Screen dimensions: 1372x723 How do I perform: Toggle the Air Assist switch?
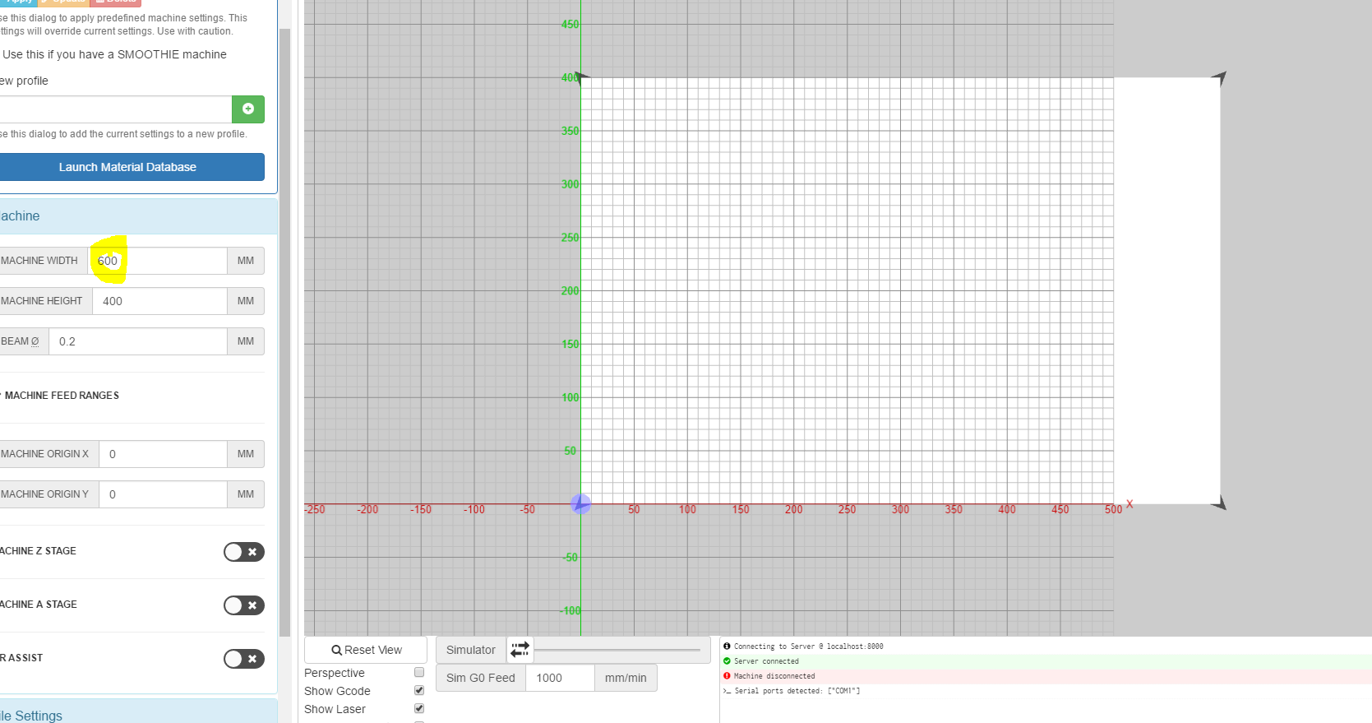point(243,659)
